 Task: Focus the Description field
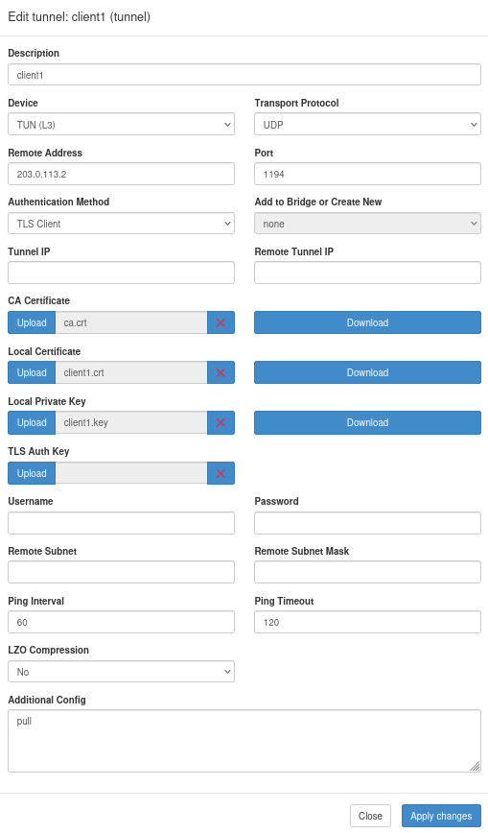tap(244, 75)
